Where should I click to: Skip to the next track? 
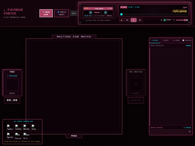[x=140, y=20]
